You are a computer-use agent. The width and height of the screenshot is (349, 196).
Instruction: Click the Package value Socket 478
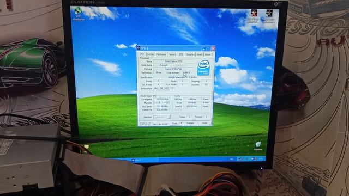(x=173, y=69)
